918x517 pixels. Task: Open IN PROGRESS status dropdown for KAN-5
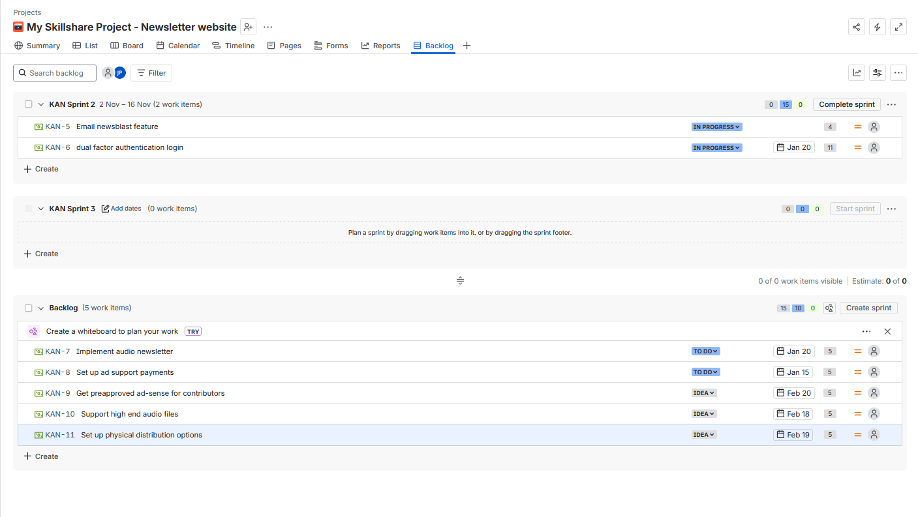click(x=716, y=127)
